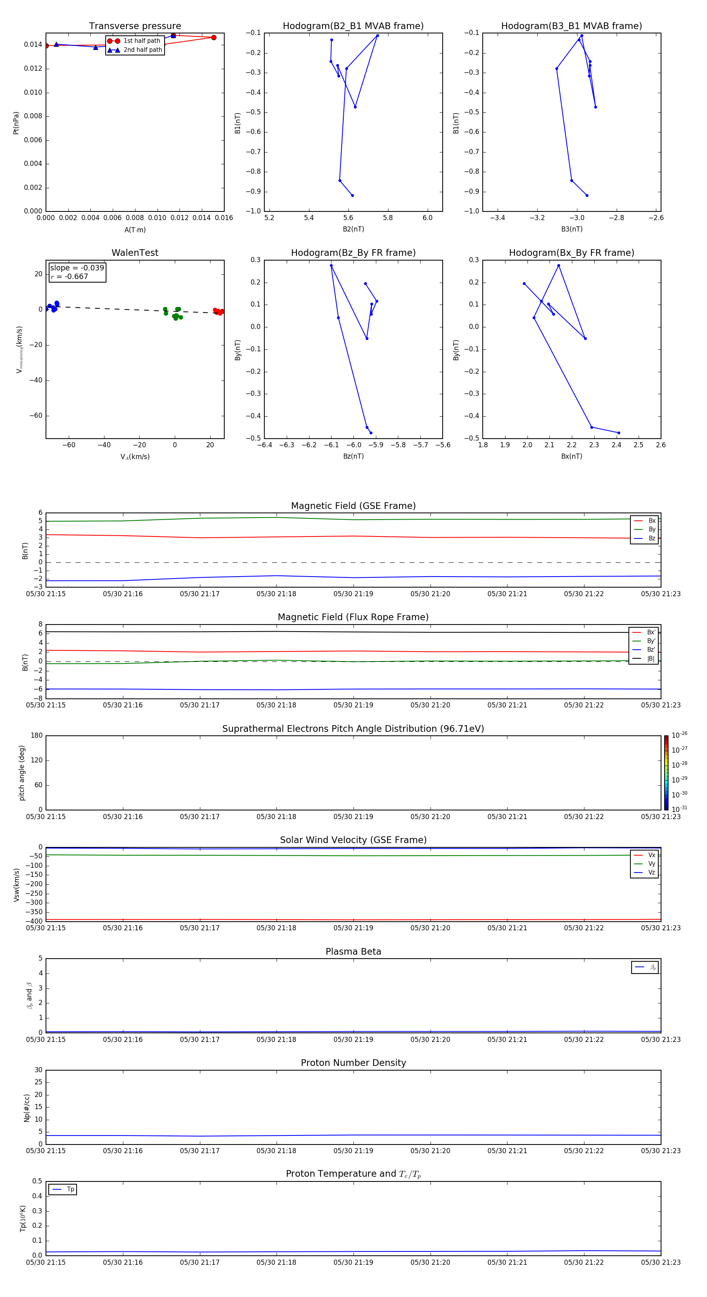Screen dimensions: 707x1297
Task: Click the green data cluster in WalenTest plot
Action: coord(172,314)
